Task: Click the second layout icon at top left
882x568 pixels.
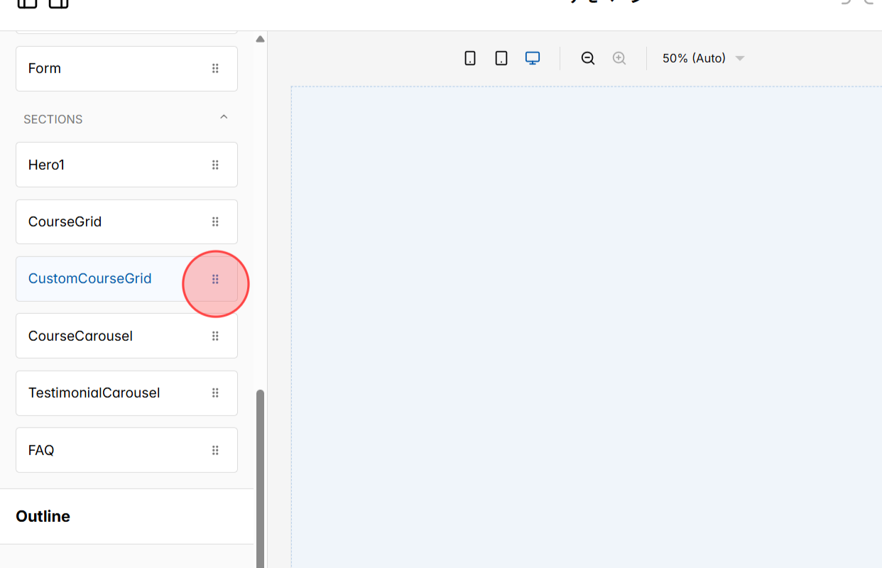Action: tap(58, 4)
